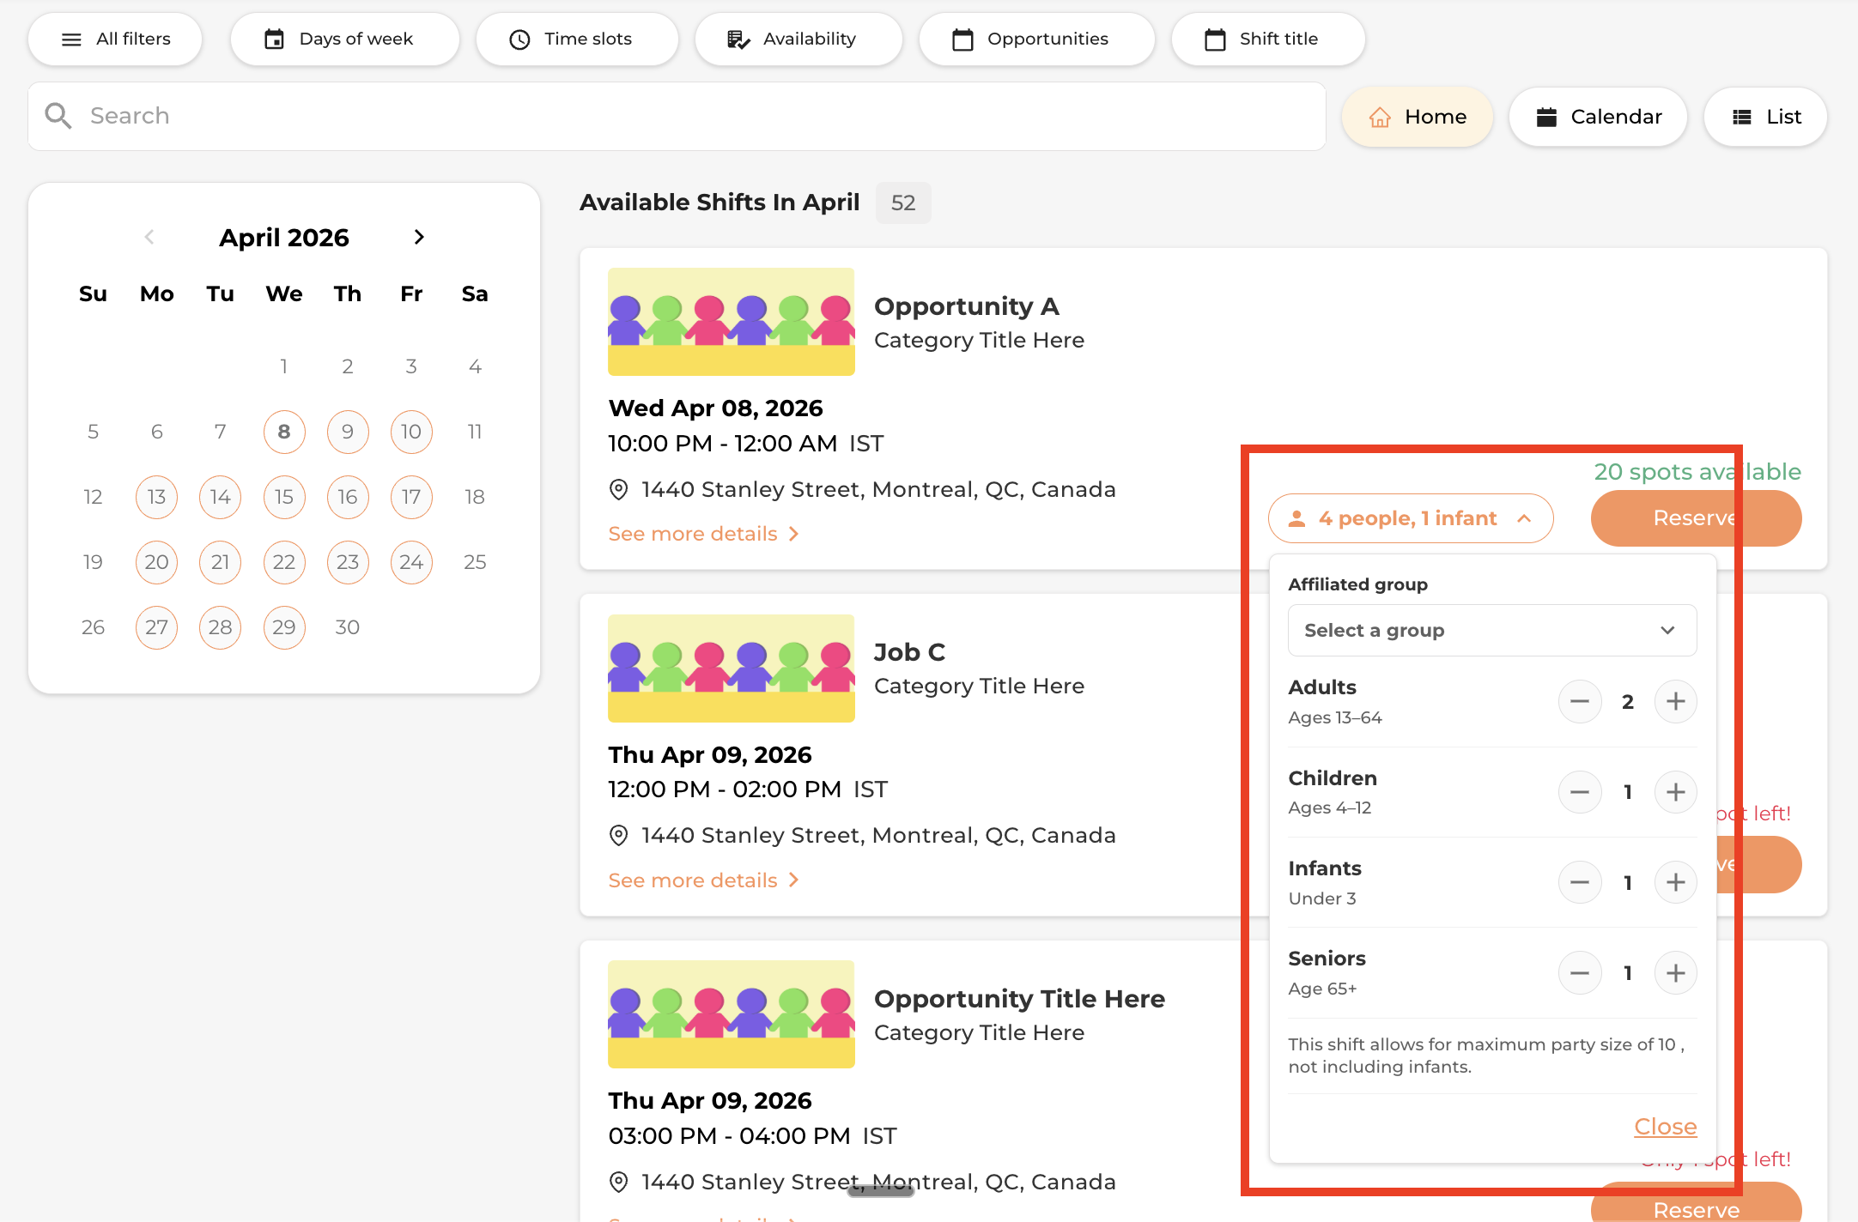Switch to List view

pyautogui.click(x=1765, y=117)
